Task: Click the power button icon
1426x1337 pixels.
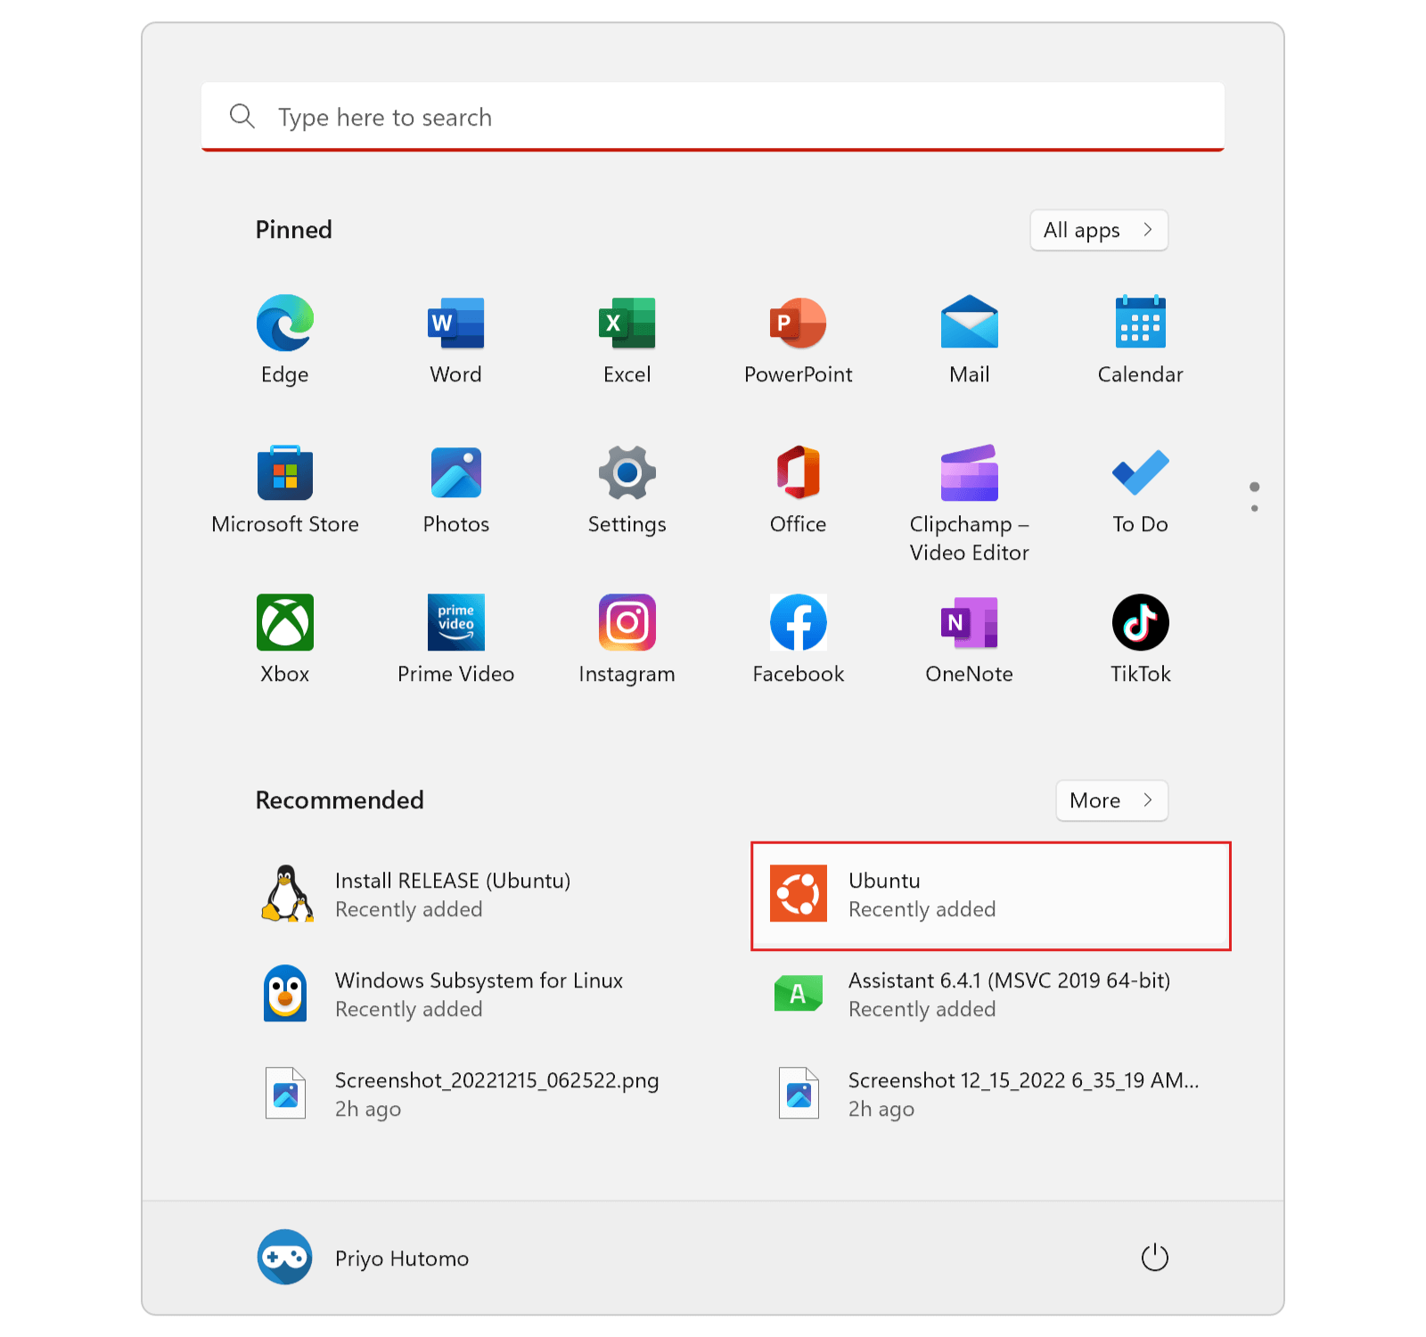Action: click(1155, 1258)
